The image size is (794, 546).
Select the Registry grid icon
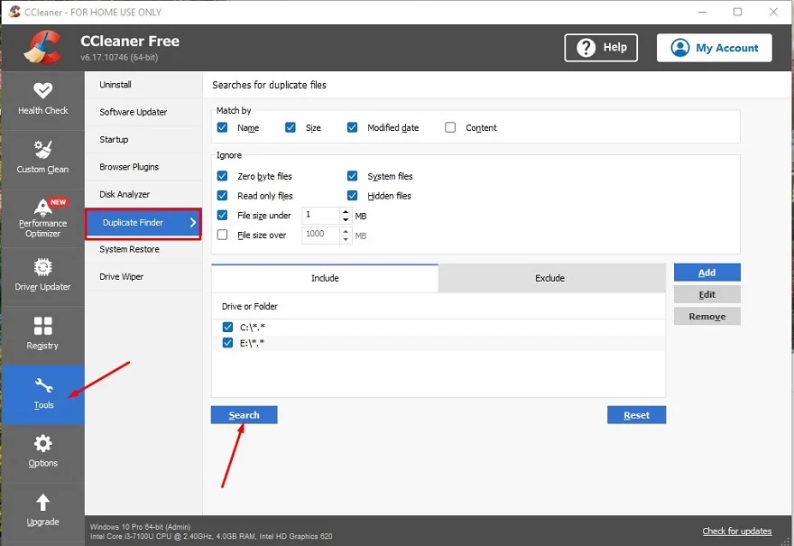tap(42, 326)
